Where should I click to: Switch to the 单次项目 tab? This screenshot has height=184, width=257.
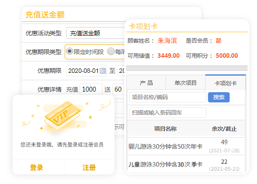185,83
